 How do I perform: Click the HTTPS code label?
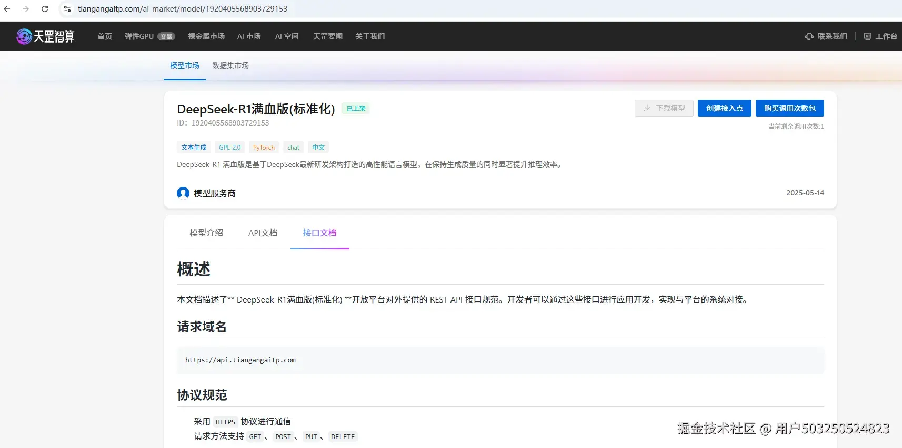pos(225,422)
